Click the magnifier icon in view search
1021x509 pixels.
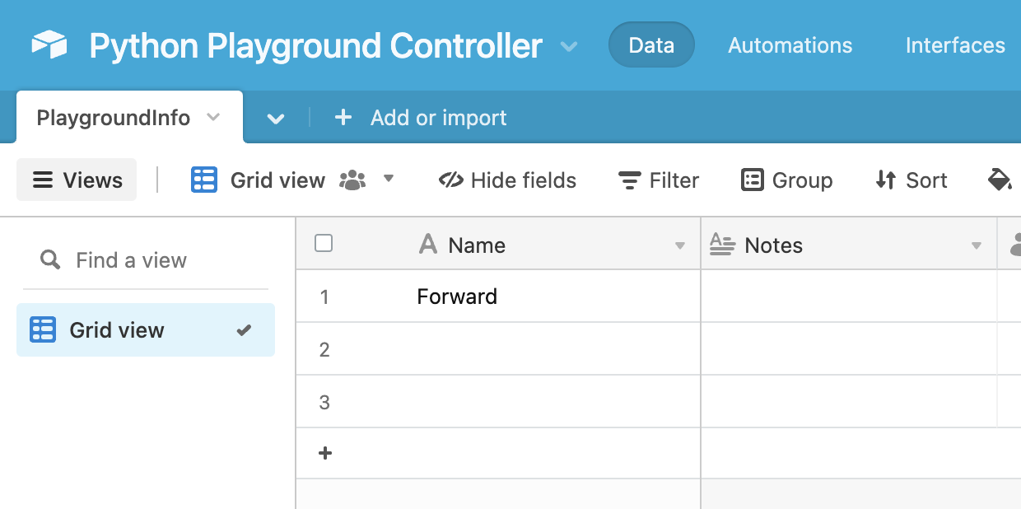[x=50, y=260]
